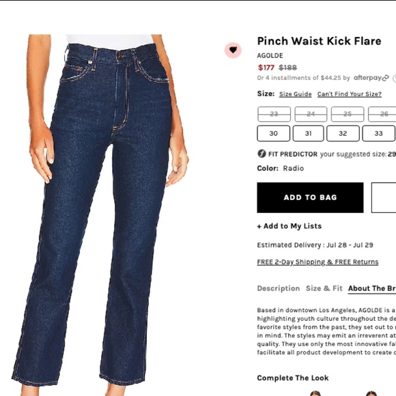This screenshot has height=396, width=396.
Task: Click the ADD TO BAG button
Action: (x=310, y=197)
